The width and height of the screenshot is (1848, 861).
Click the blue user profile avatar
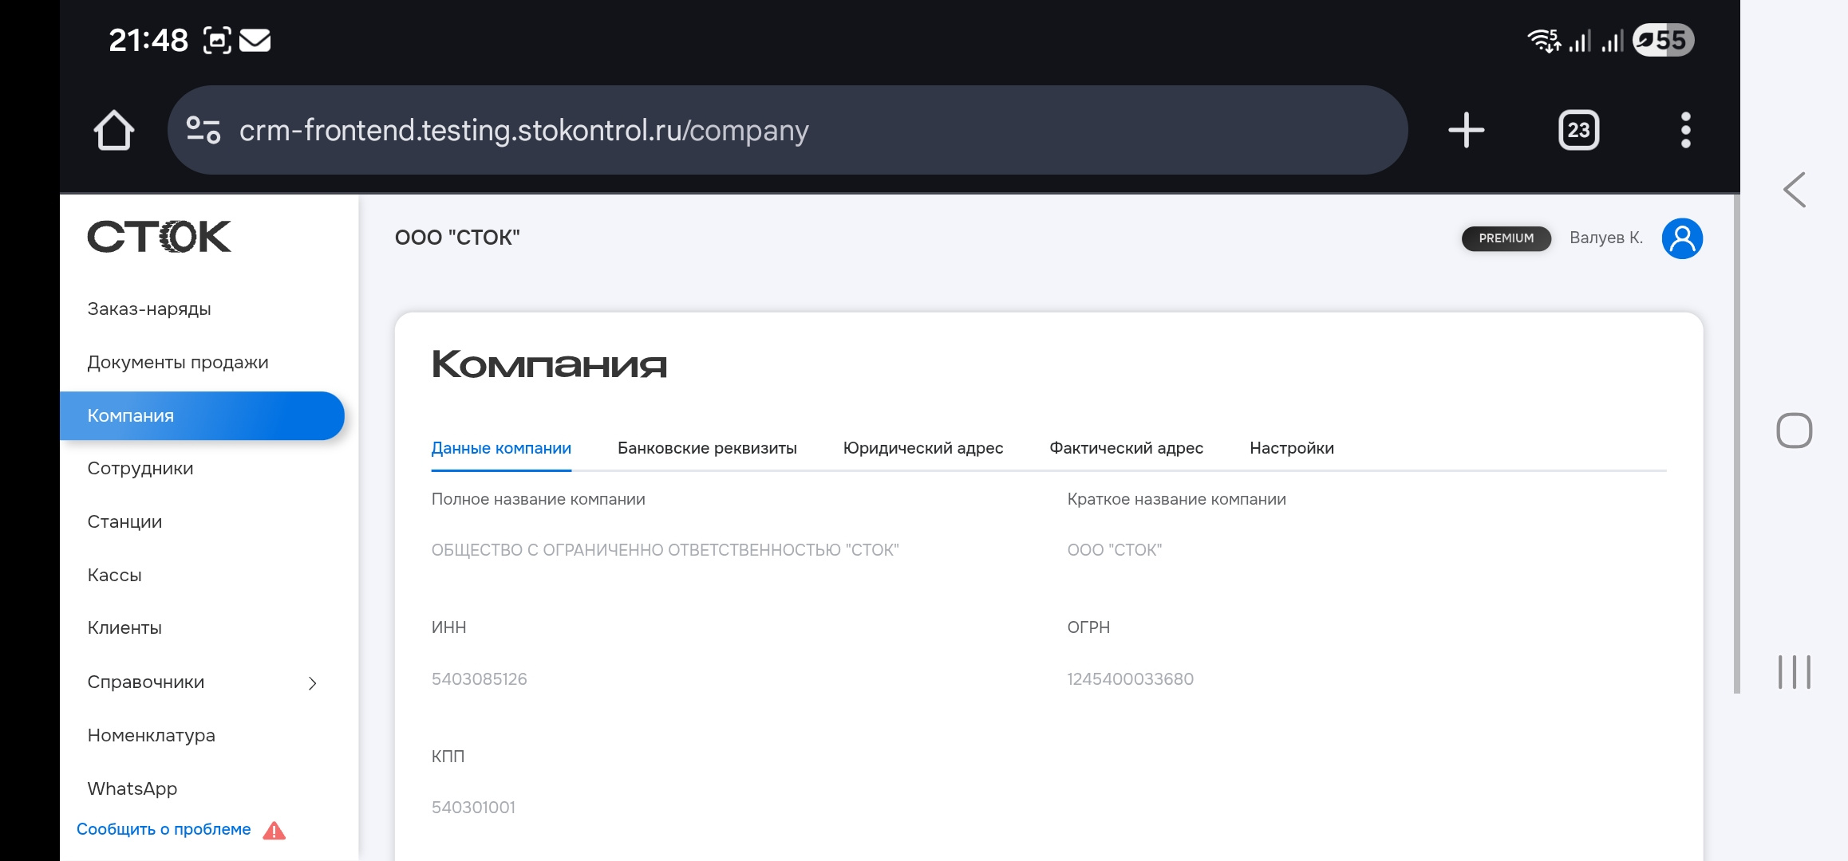click(x=1681, y=238)
